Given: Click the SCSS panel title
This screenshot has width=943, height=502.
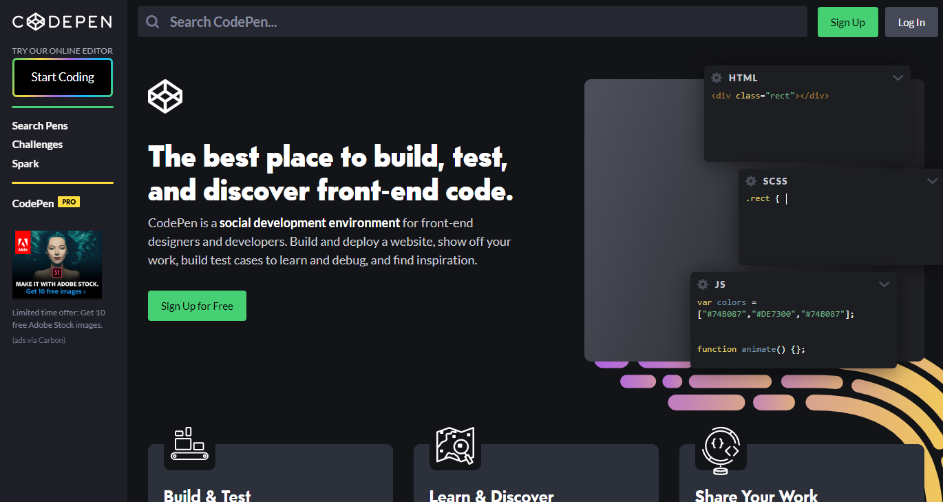Looking at the screenshot, I should (775, 181).
